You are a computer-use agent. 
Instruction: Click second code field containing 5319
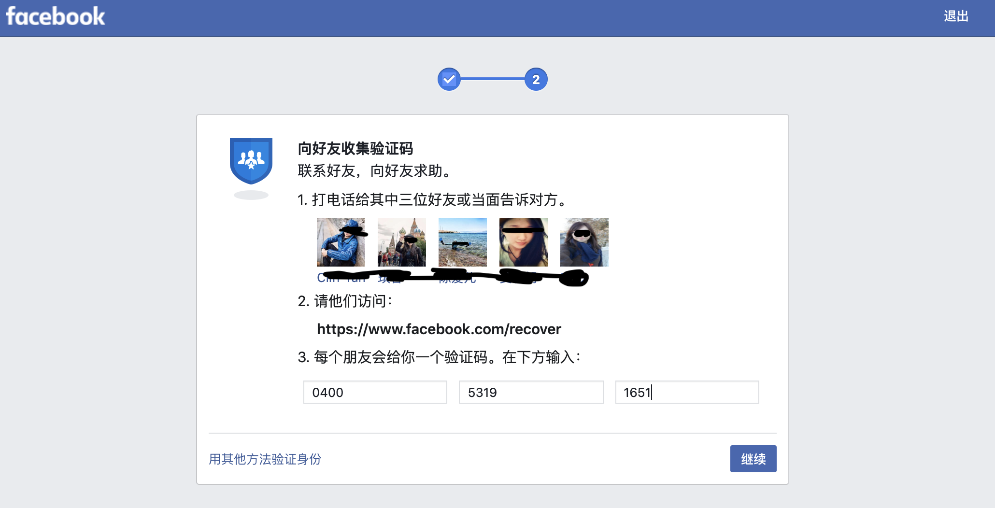click(x=531, y=392)
